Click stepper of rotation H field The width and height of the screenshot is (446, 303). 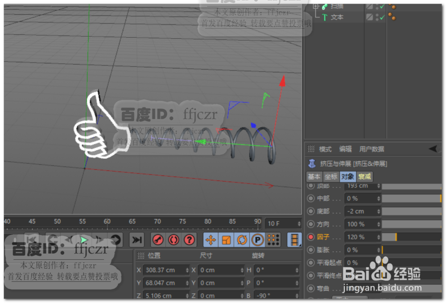coord(297,270)
